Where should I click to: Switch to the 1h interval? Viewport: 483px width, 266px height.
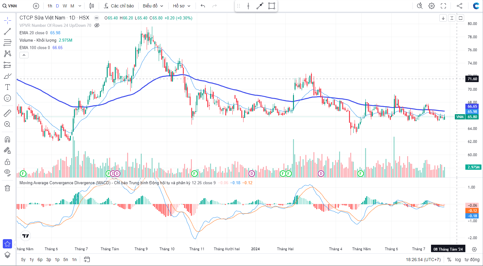click(x=50, y=6)
